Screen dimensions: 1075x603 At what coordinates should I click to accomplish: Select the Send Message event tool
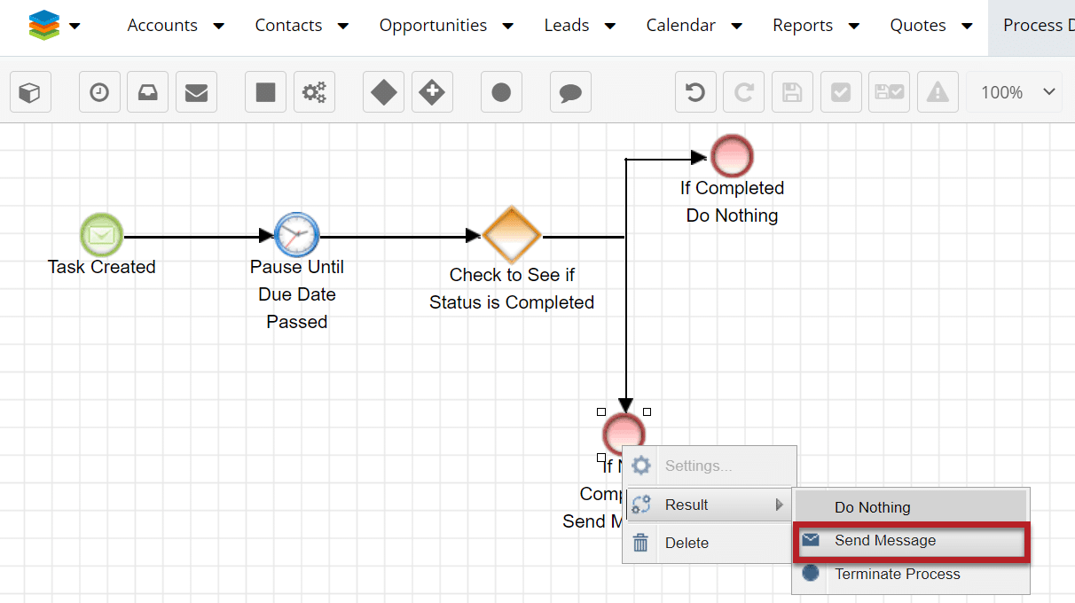[x=196, y=91]
